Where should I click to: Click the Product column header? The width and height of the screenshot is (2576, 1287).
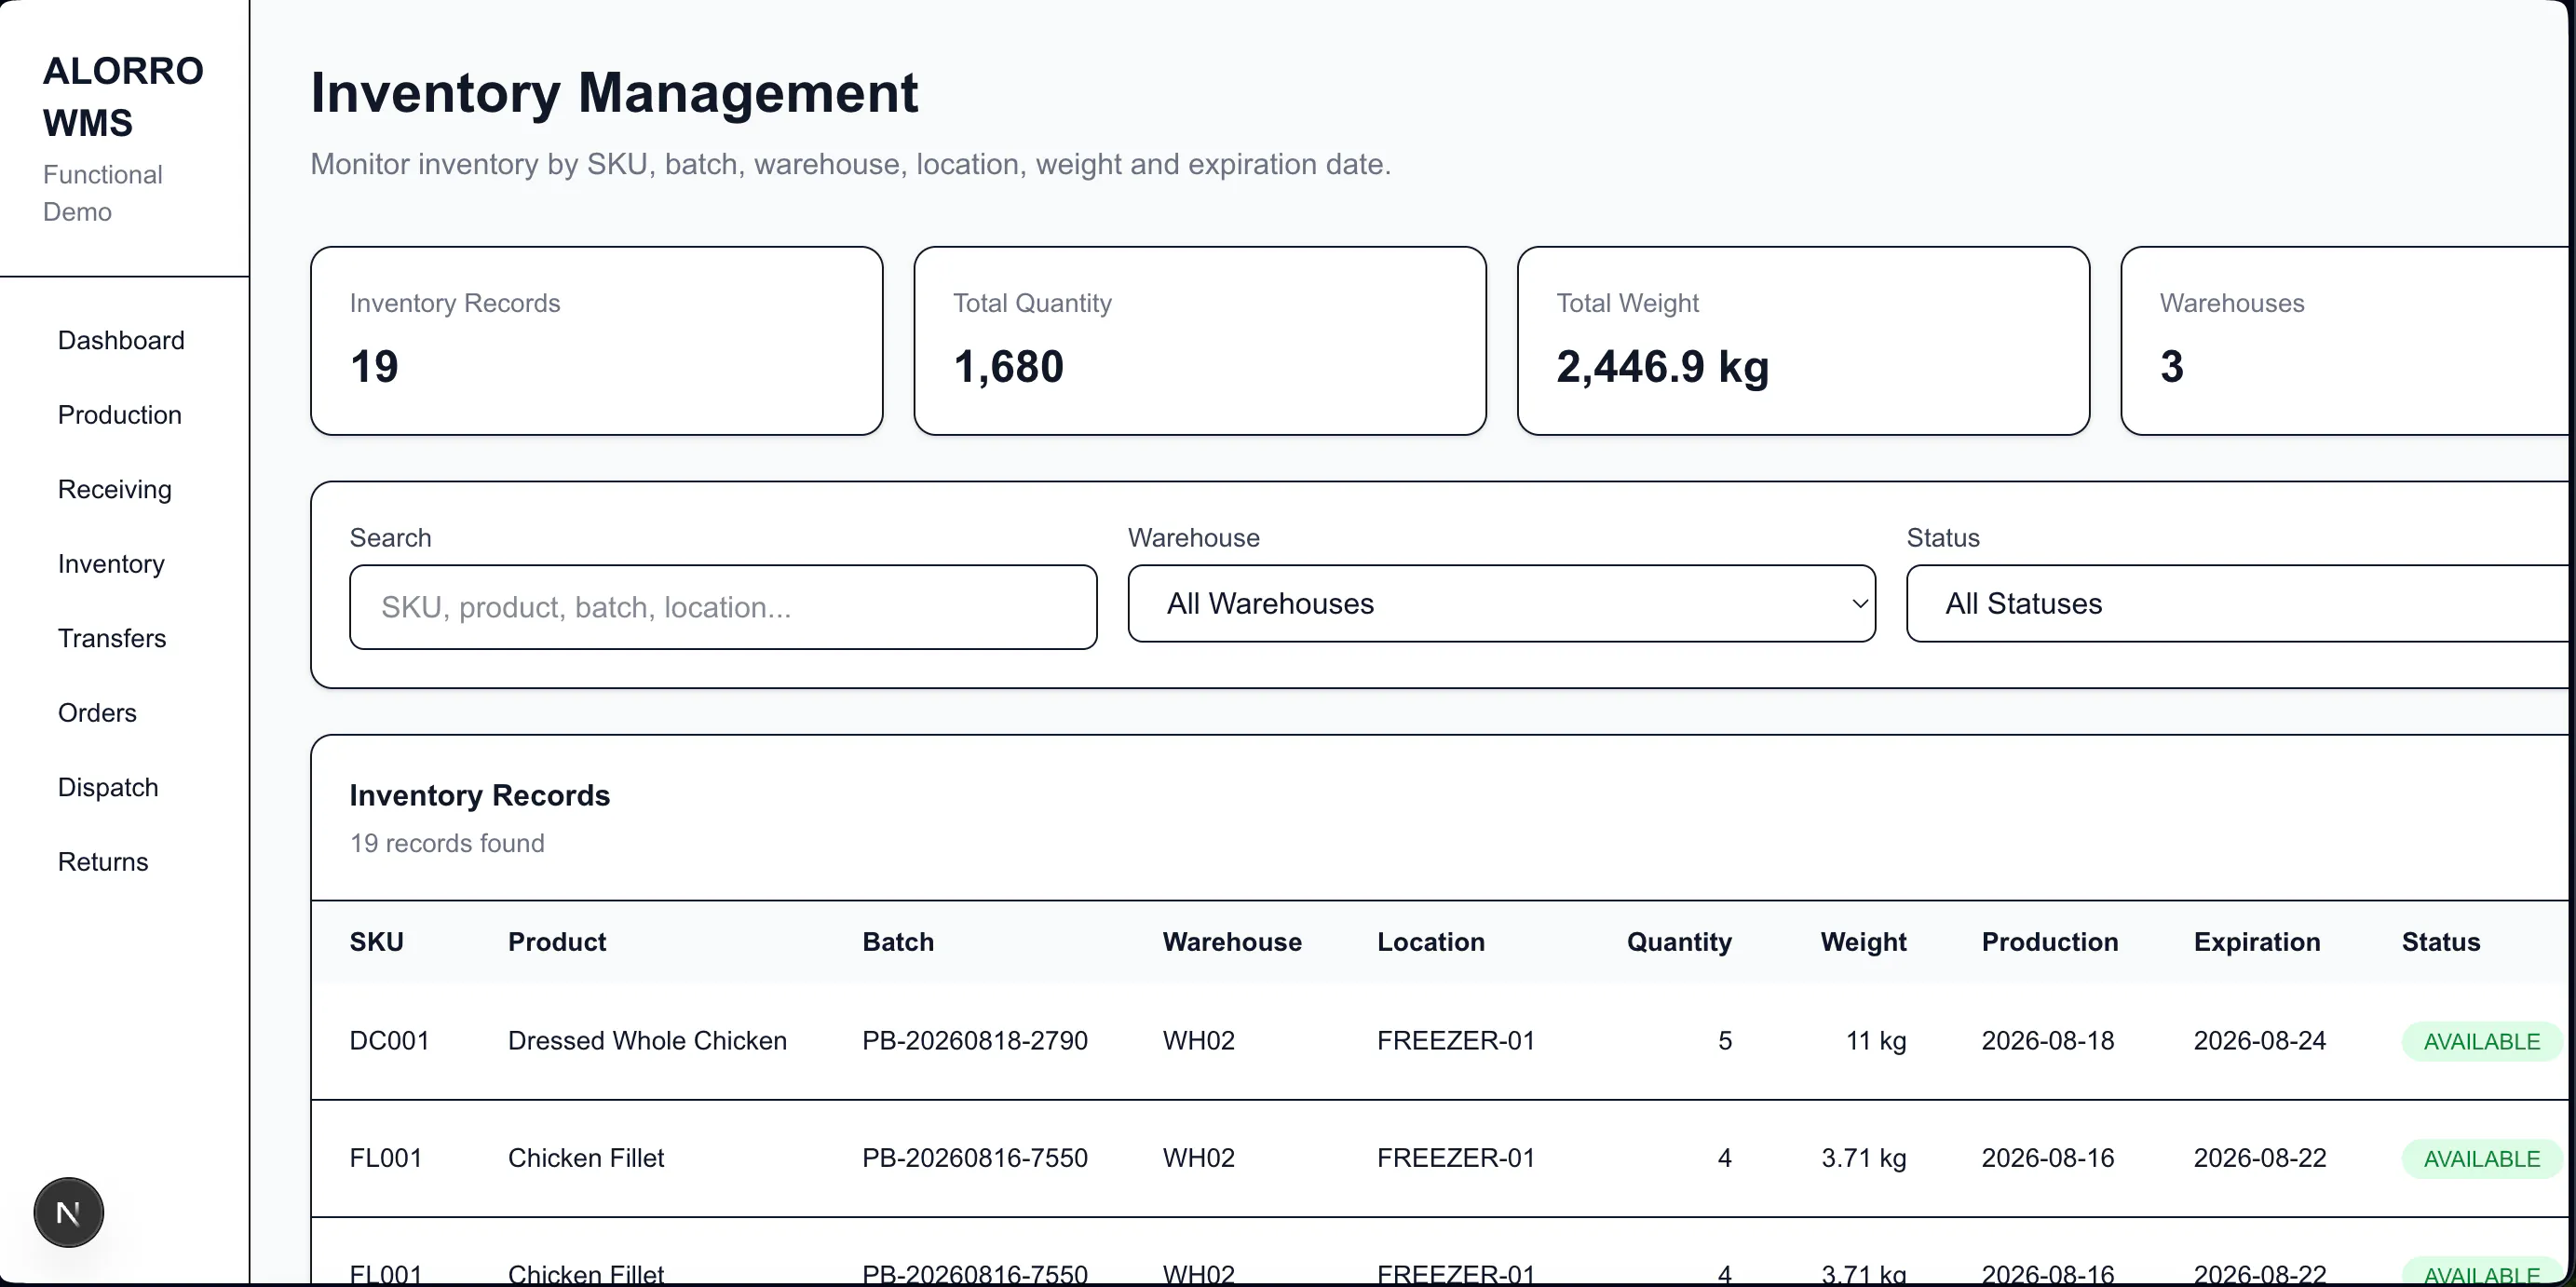point(557,942)
